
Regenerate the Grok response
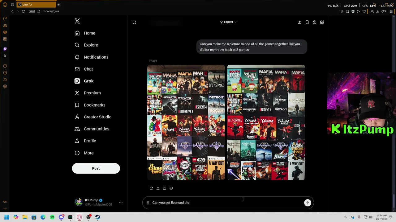pyautogui.click(x=151, y=188)
